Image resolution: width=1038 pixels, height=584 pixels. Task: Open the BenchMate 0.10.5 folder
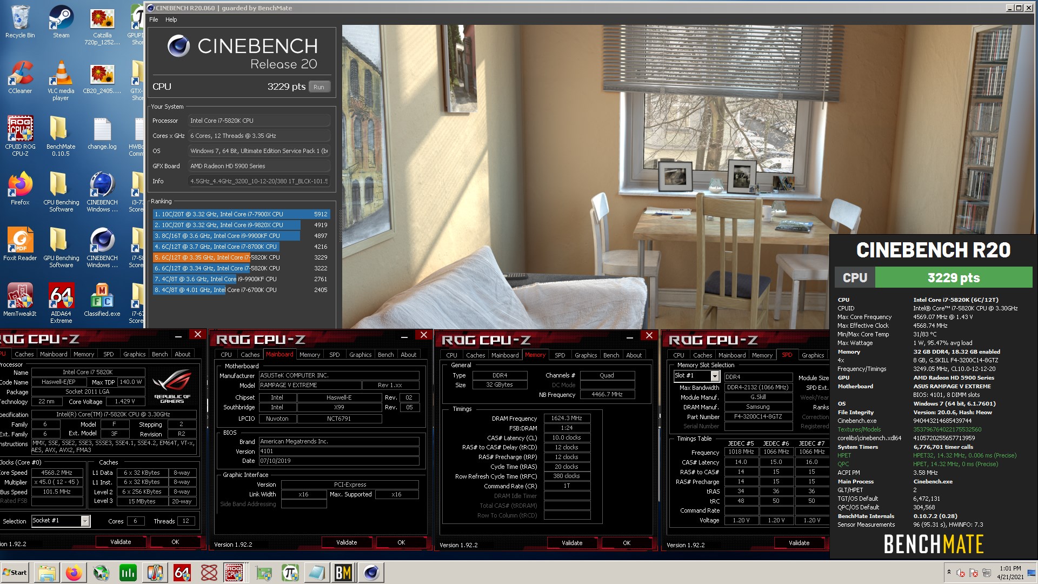(x=61, y=136)
